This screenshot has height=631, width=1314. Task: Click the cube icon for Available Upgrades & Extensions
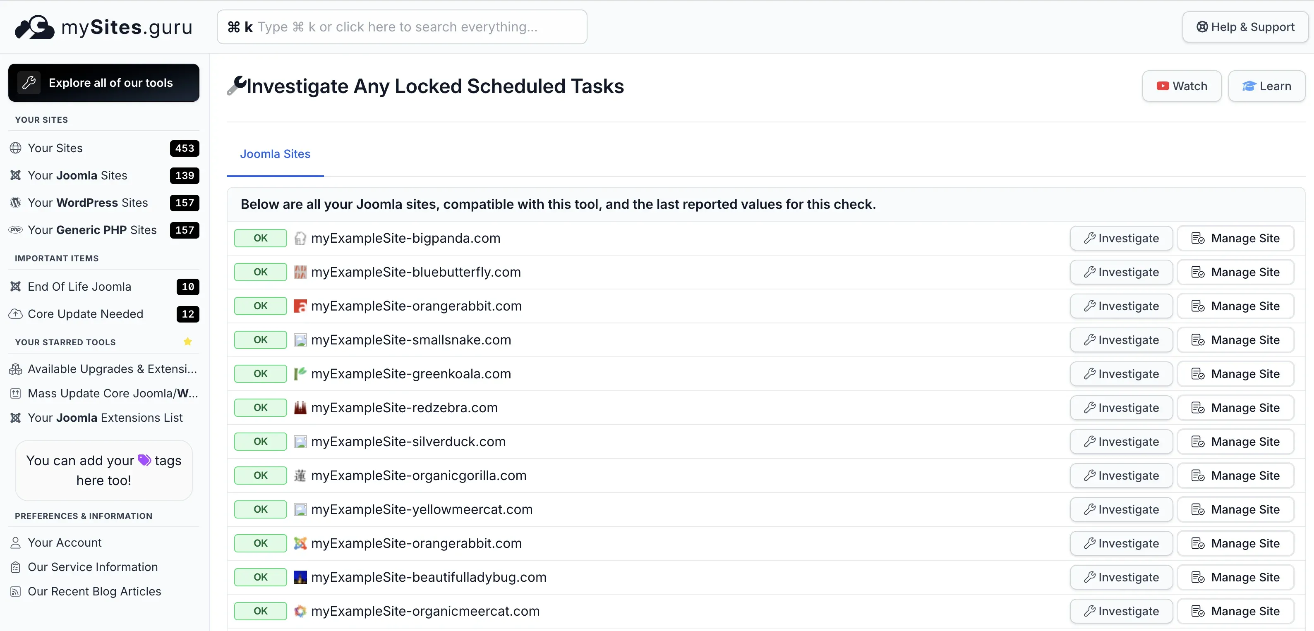(x=15, y=368)
